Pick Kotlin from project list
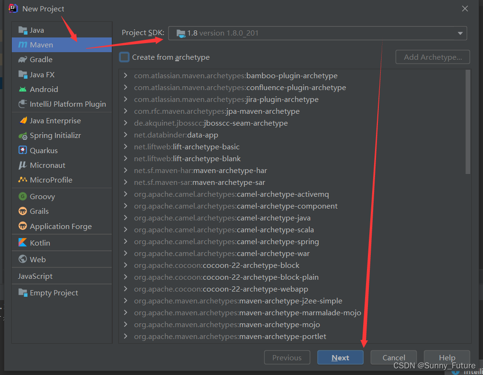483x375 pixels. click(62, 243)
